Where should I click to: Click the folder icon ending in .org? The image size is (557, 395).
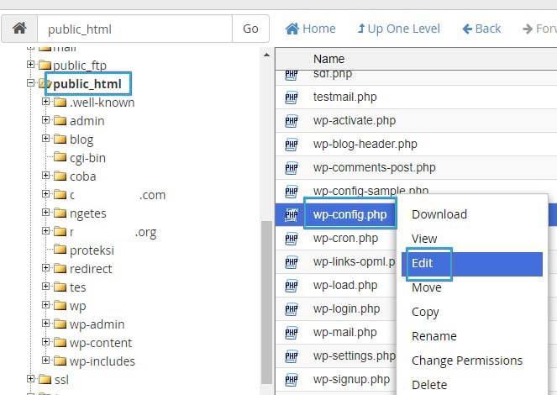(60, 230)
